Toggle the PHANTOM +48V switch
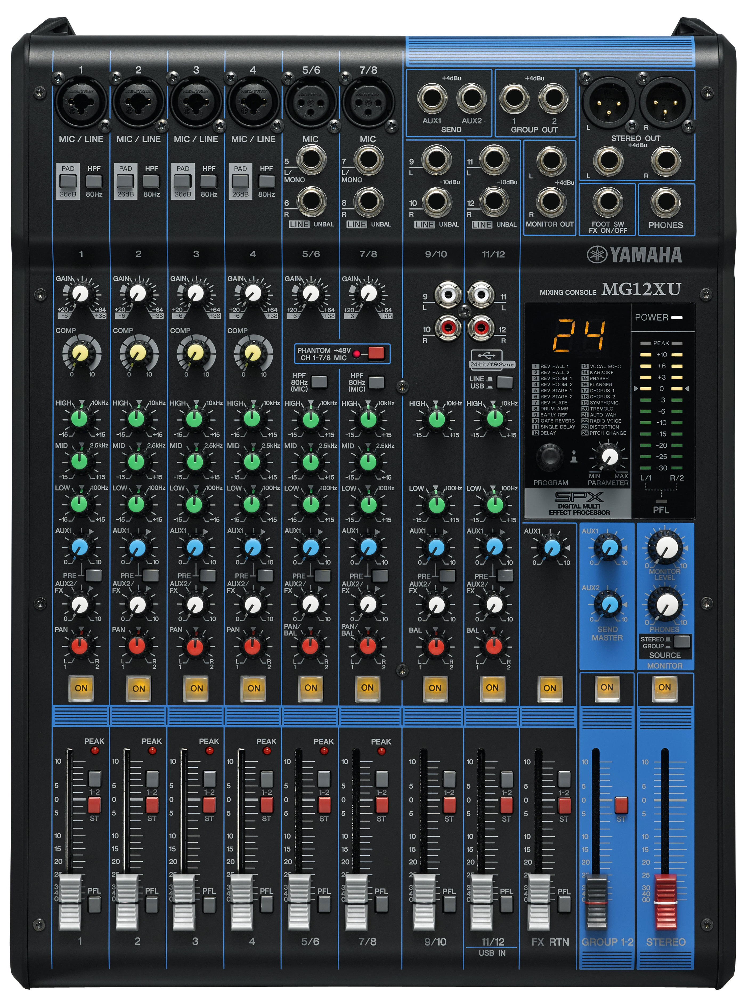Screen dimensions: 744x998 pyautogui.click(x=376, y=353)
